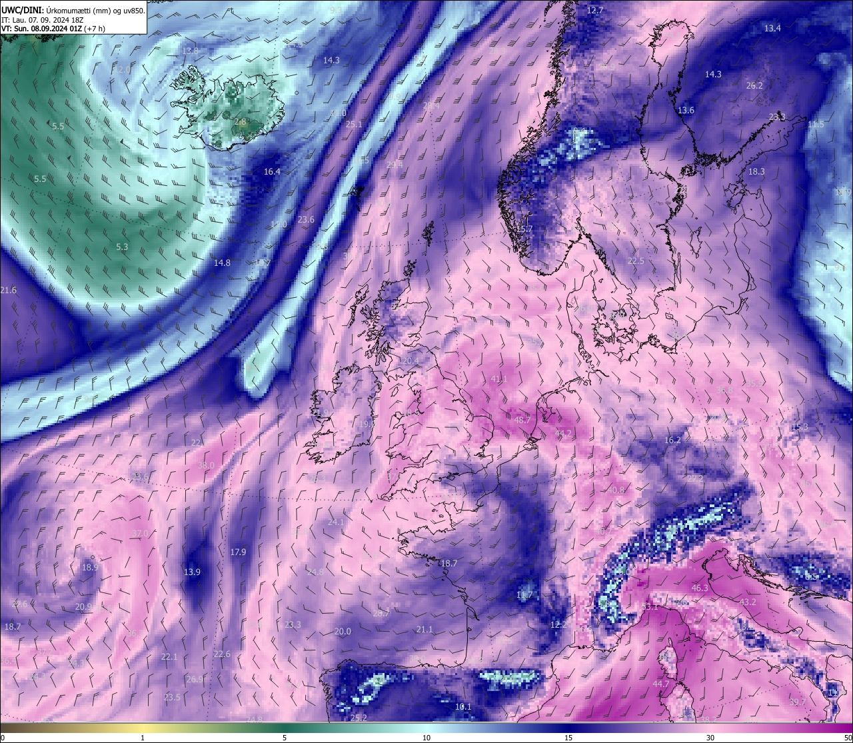This screenshot has width=853, height=743.
Task: Click the 37.0 value in the Atlantic
Action: pos(140,534)
